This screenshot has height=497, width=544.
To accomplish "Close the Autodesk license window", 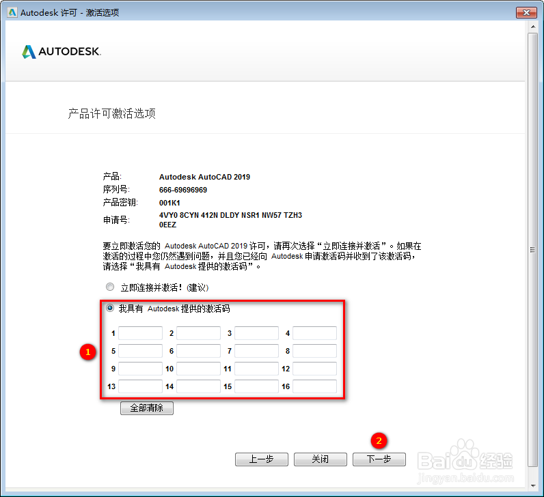I will (x=526, y=12).
